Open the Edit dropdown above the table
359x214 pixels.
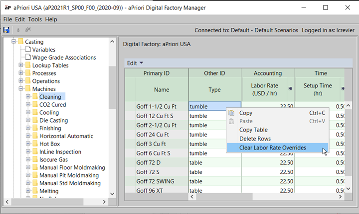135,63
